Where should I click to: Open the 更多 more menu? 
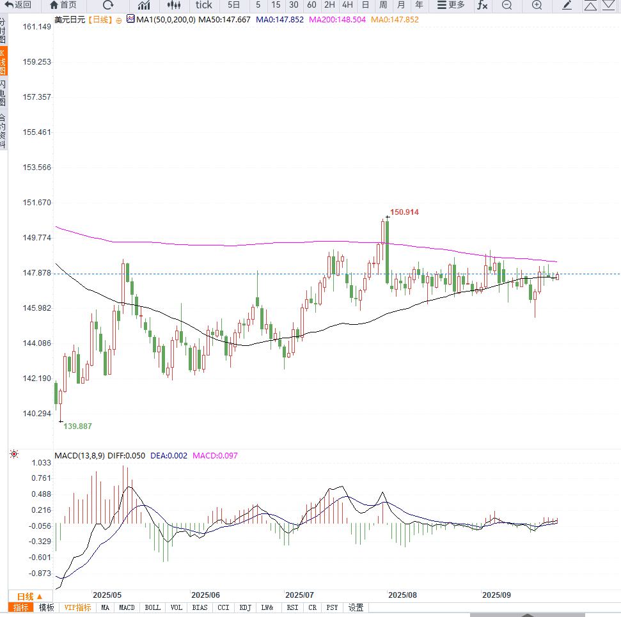451,4
